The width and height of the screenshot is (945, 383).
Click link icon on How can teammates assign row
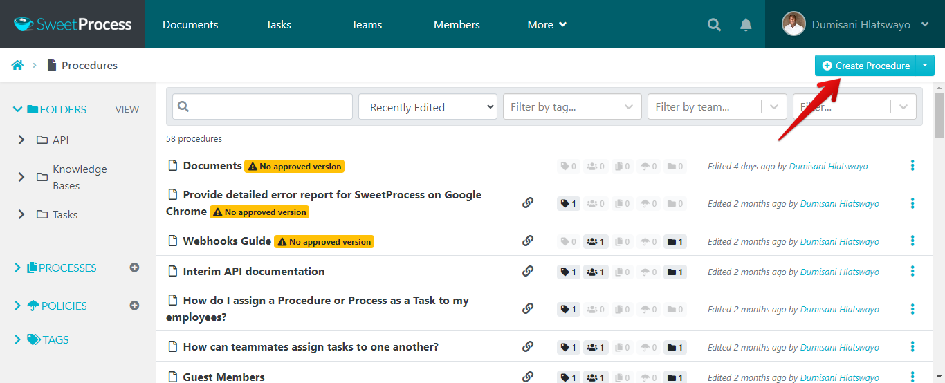tap(528, 346)
